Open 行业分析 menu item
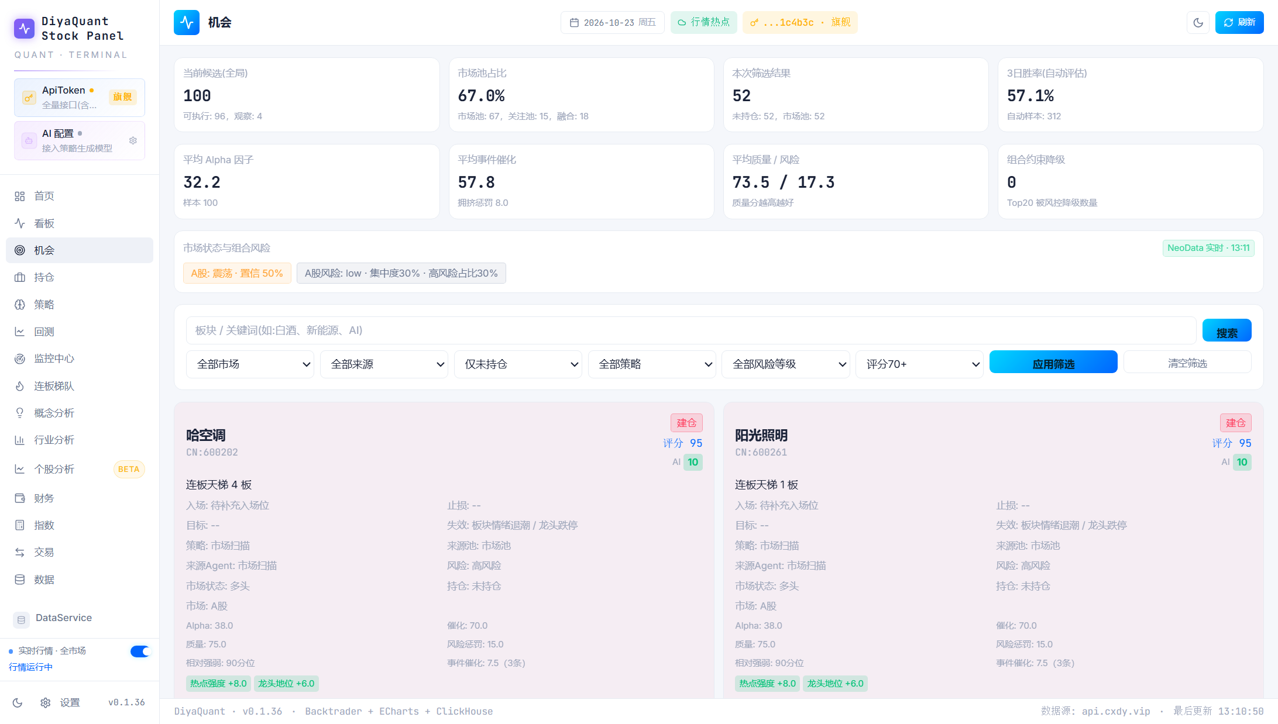 click(x=80, y=440)
